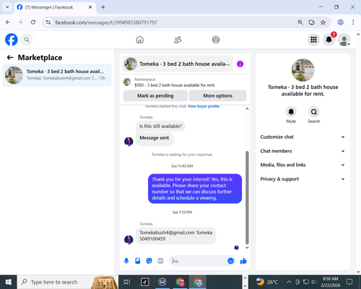
Task: Attach a file with the photo icon
Action: tap(138, 261)
